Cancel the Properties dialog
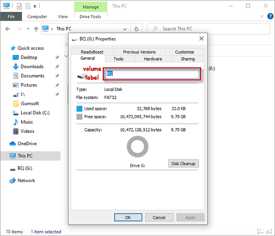Image resolution: width=275 pixels, height=236 pixels. click(x=159, y=217)
